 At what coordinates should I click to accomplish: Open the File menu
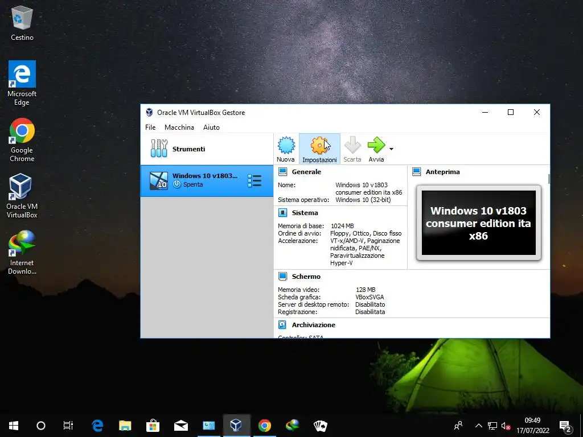(150, 127)
